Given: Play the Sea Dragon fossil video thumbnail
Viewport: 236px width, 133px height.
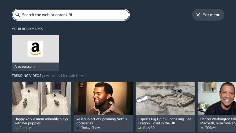Looking at the screenshot, I should 165,98.
